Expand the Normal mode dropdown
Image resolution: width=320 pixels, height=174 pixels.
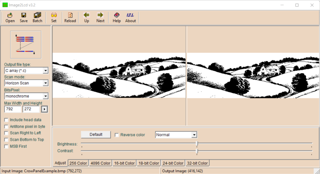click(194, 135)
